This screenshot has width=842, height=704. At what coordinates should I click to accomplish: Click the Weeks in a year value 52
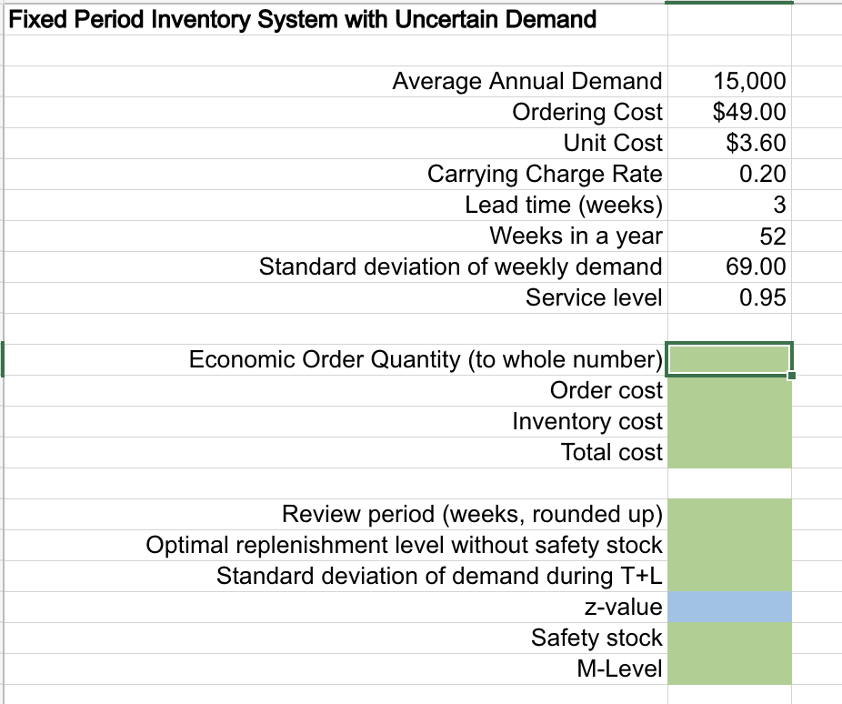[728, 236]
